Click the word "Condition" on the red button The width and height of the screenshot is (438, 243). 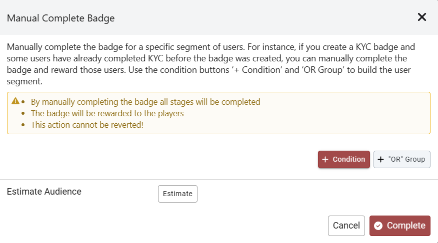click(349, 159)
